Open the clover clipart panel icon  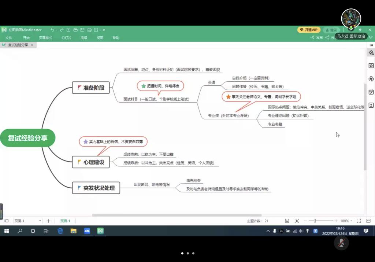click(x=371, y=79)
